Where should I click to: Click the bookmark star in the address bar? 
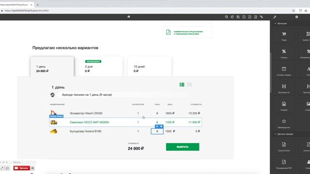294,11
